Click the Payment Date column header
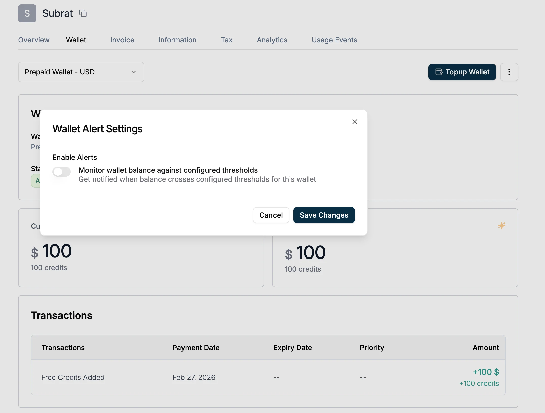This screenshot has height=413, width=545. coord(196,348)
